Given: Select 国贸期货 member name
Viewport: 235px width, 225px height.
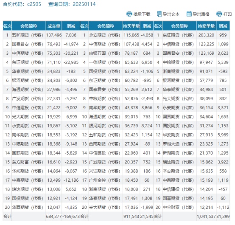Looking at the screenshot, I should 178,117.
